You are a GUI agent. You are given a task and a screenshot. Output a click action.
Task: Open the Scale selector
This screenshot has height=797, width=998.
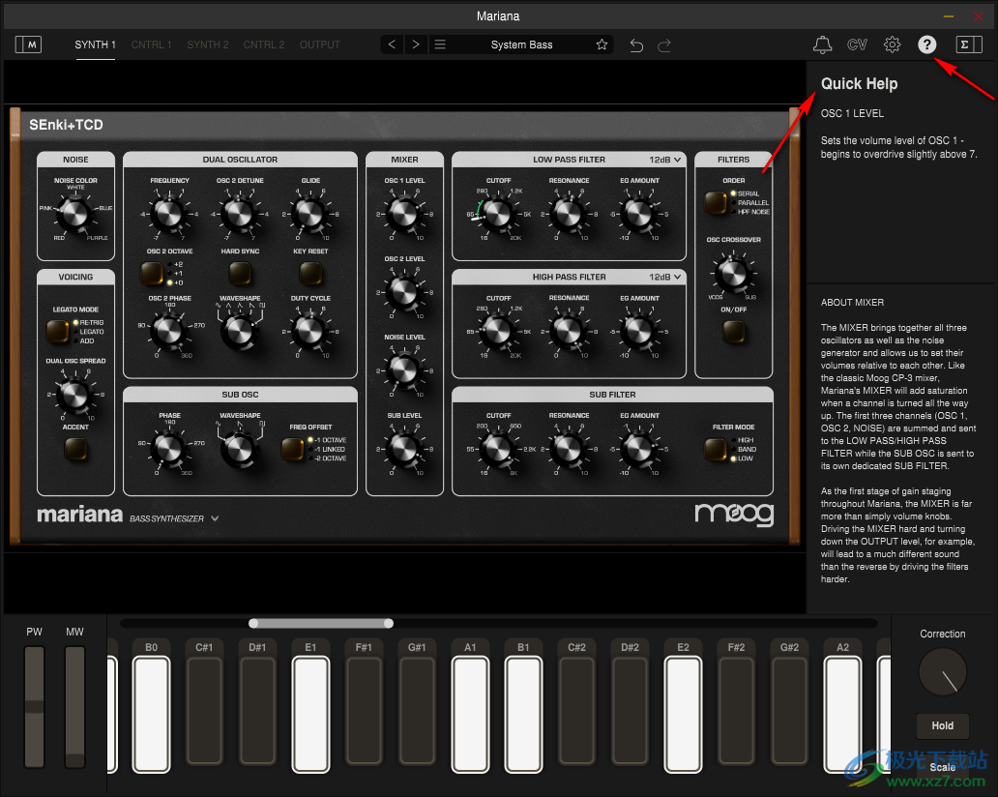pos(942,767)
